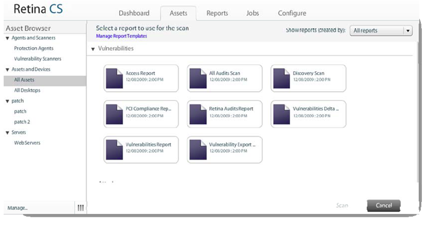425x225 pixels.
Task: Open the Manage... menu in sidebar
Action: (x=18, y=208)
